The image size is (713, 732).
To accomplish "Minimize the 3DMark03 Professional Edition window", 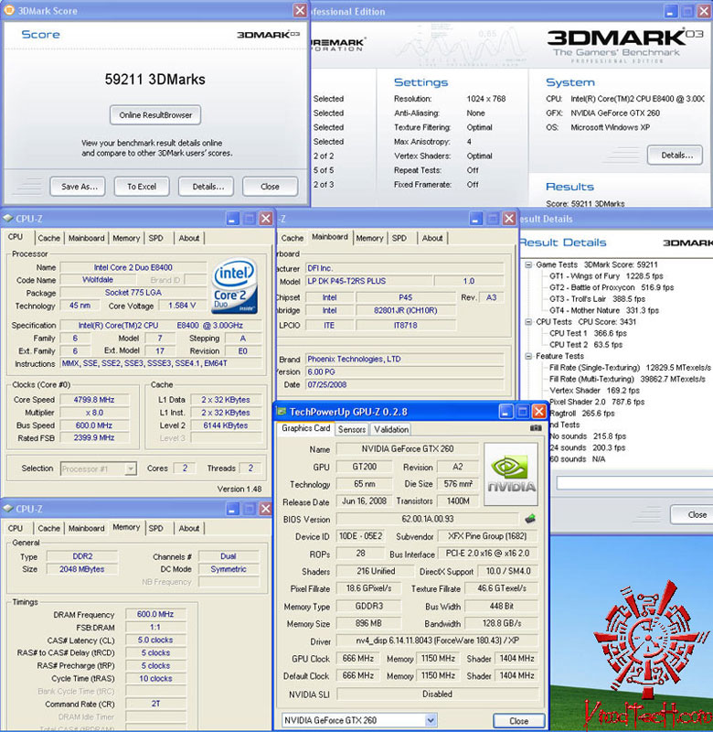I will tap(671, 11).
